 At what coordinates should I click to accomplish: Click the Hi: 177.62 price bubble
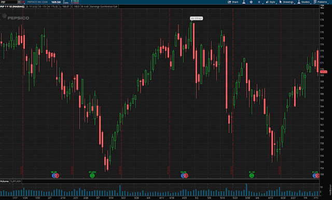tap(196, 19)
